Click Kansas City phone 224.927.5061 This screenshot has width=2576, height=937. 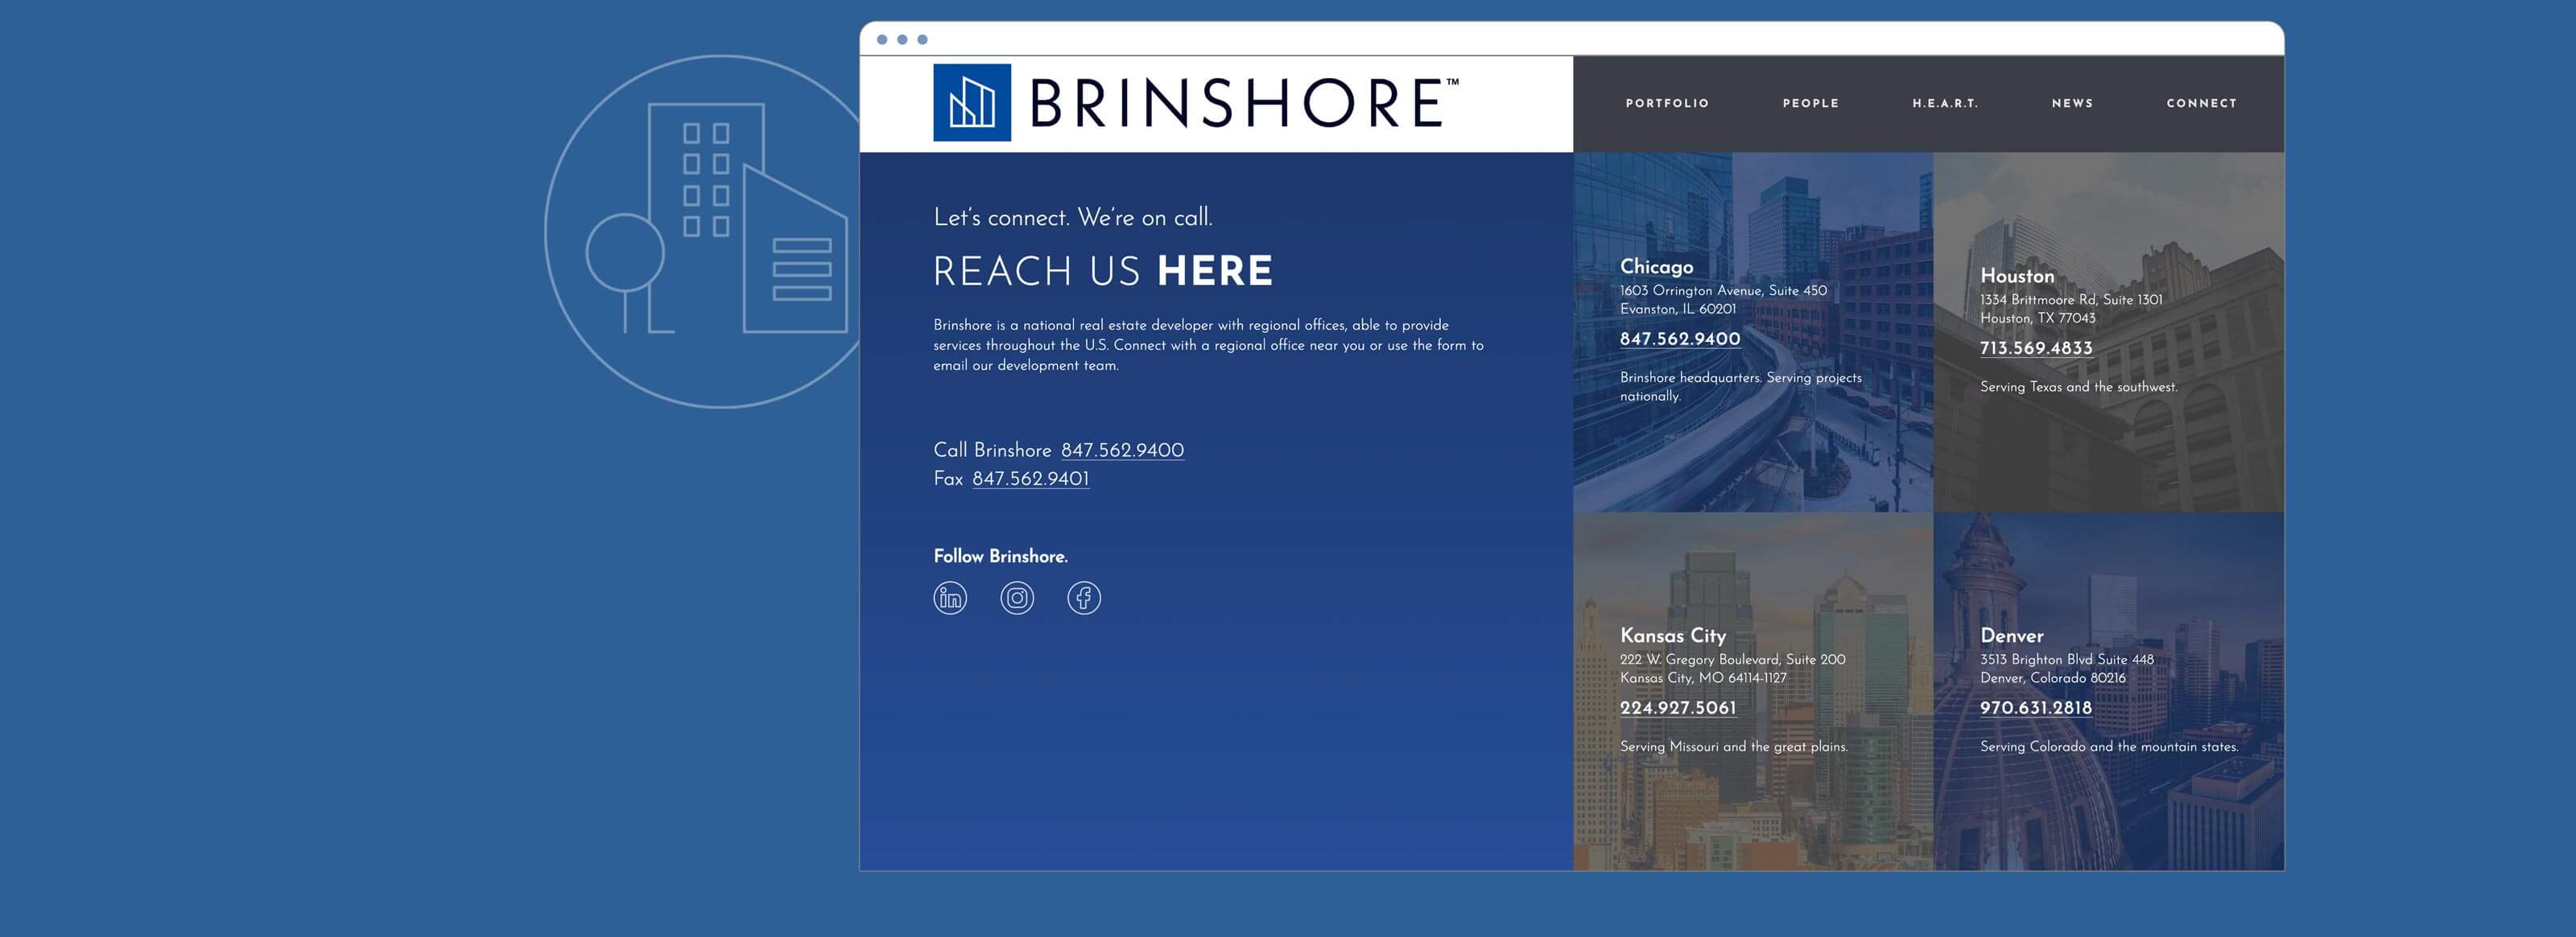(1678, 709)
